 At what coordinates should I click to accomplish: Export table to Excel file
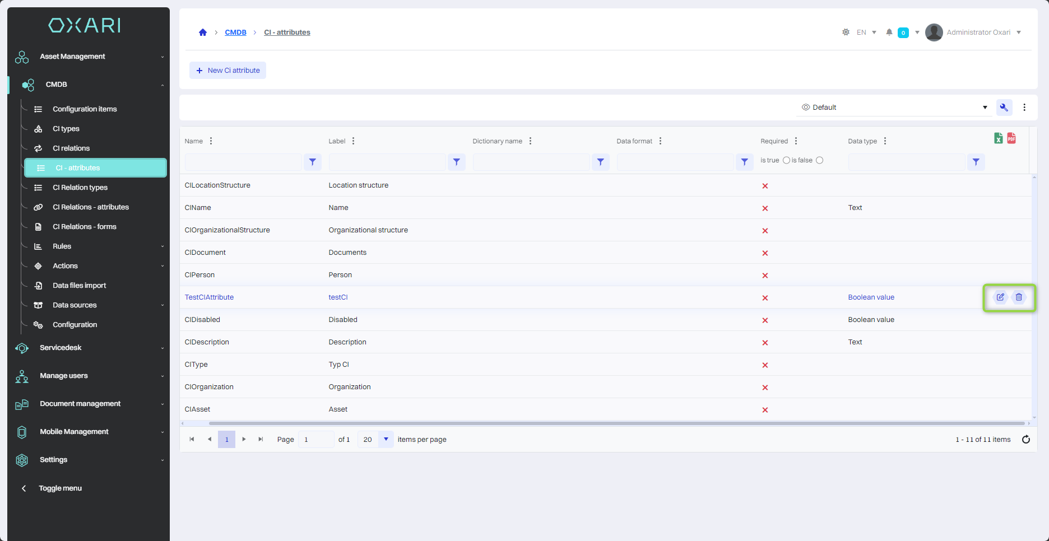click(x=999, y=138)
